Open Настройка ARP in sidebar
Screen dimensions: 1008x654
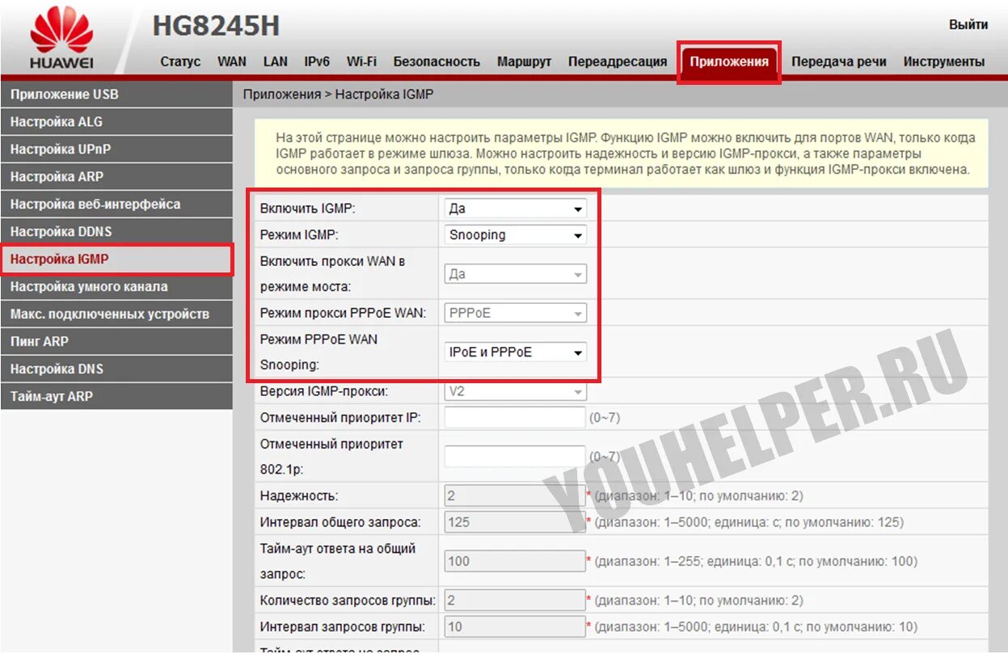(116, 177)
